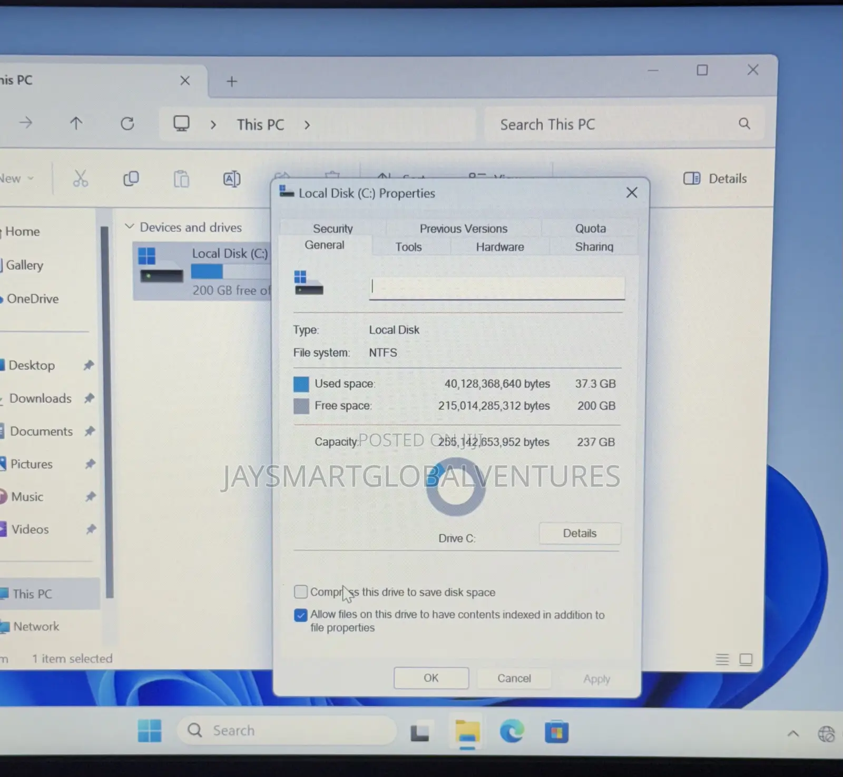Open Microsoft Store from taskbar
Screen dimensions: 843x777
[556, 732]
